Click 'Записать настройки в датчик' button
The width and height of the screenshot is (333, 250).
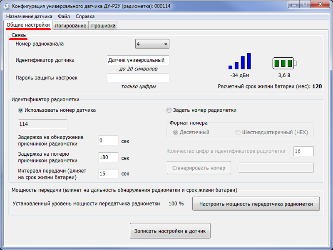tap(170, 231)
